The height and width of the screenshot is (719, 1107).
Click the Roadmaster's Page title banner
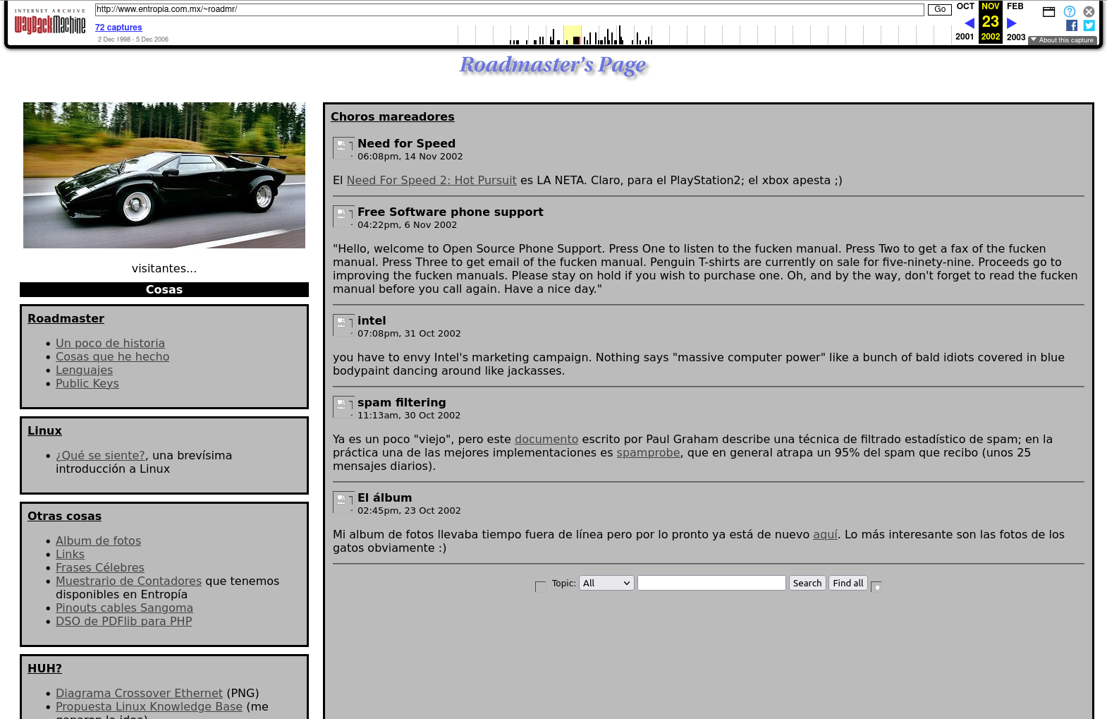553,66
